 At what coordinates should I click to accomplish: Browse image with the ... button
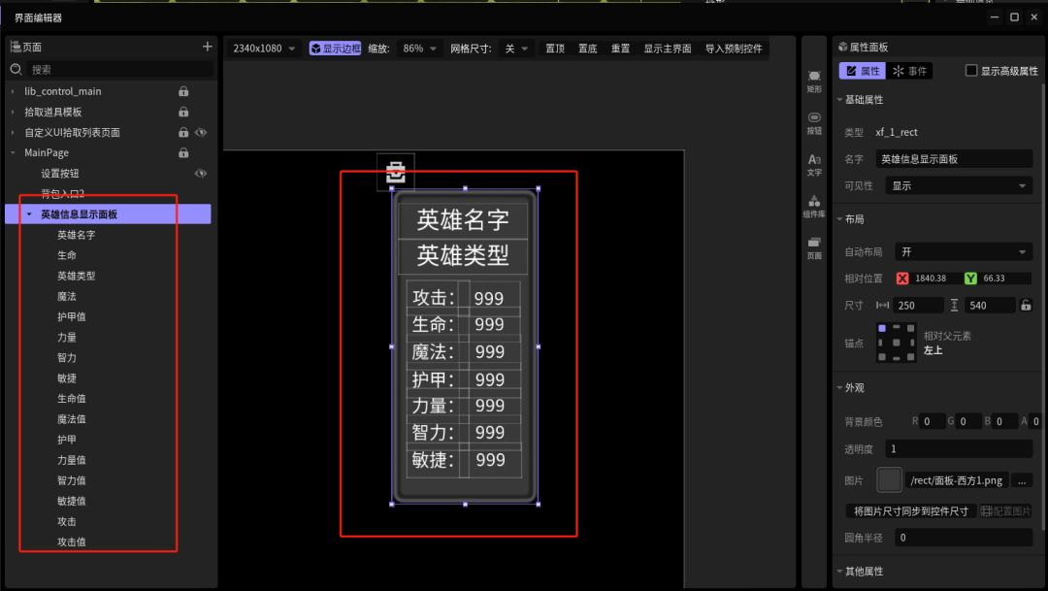[1021, 480]
